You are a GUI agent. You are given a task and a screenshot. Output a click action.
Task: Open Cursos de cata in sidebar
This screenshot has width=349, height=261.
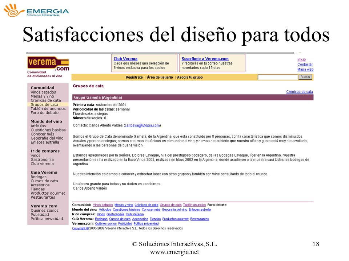[44, 181]
